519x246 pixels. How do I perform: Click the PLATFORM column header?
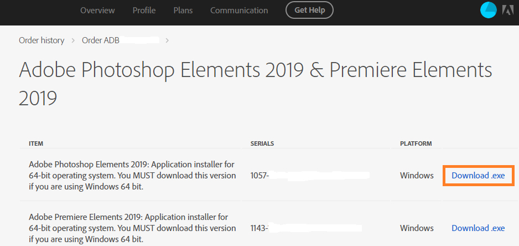tap(416, 143)
